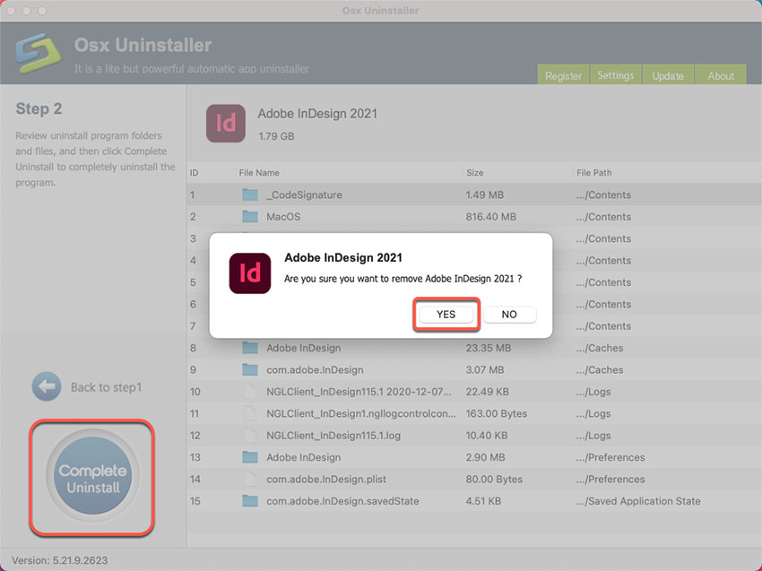Image resolution: width=762 pixels, height=571 pixels.
Task: Click the back arrow icon beside Back to step1
Action: click(46, 386)
